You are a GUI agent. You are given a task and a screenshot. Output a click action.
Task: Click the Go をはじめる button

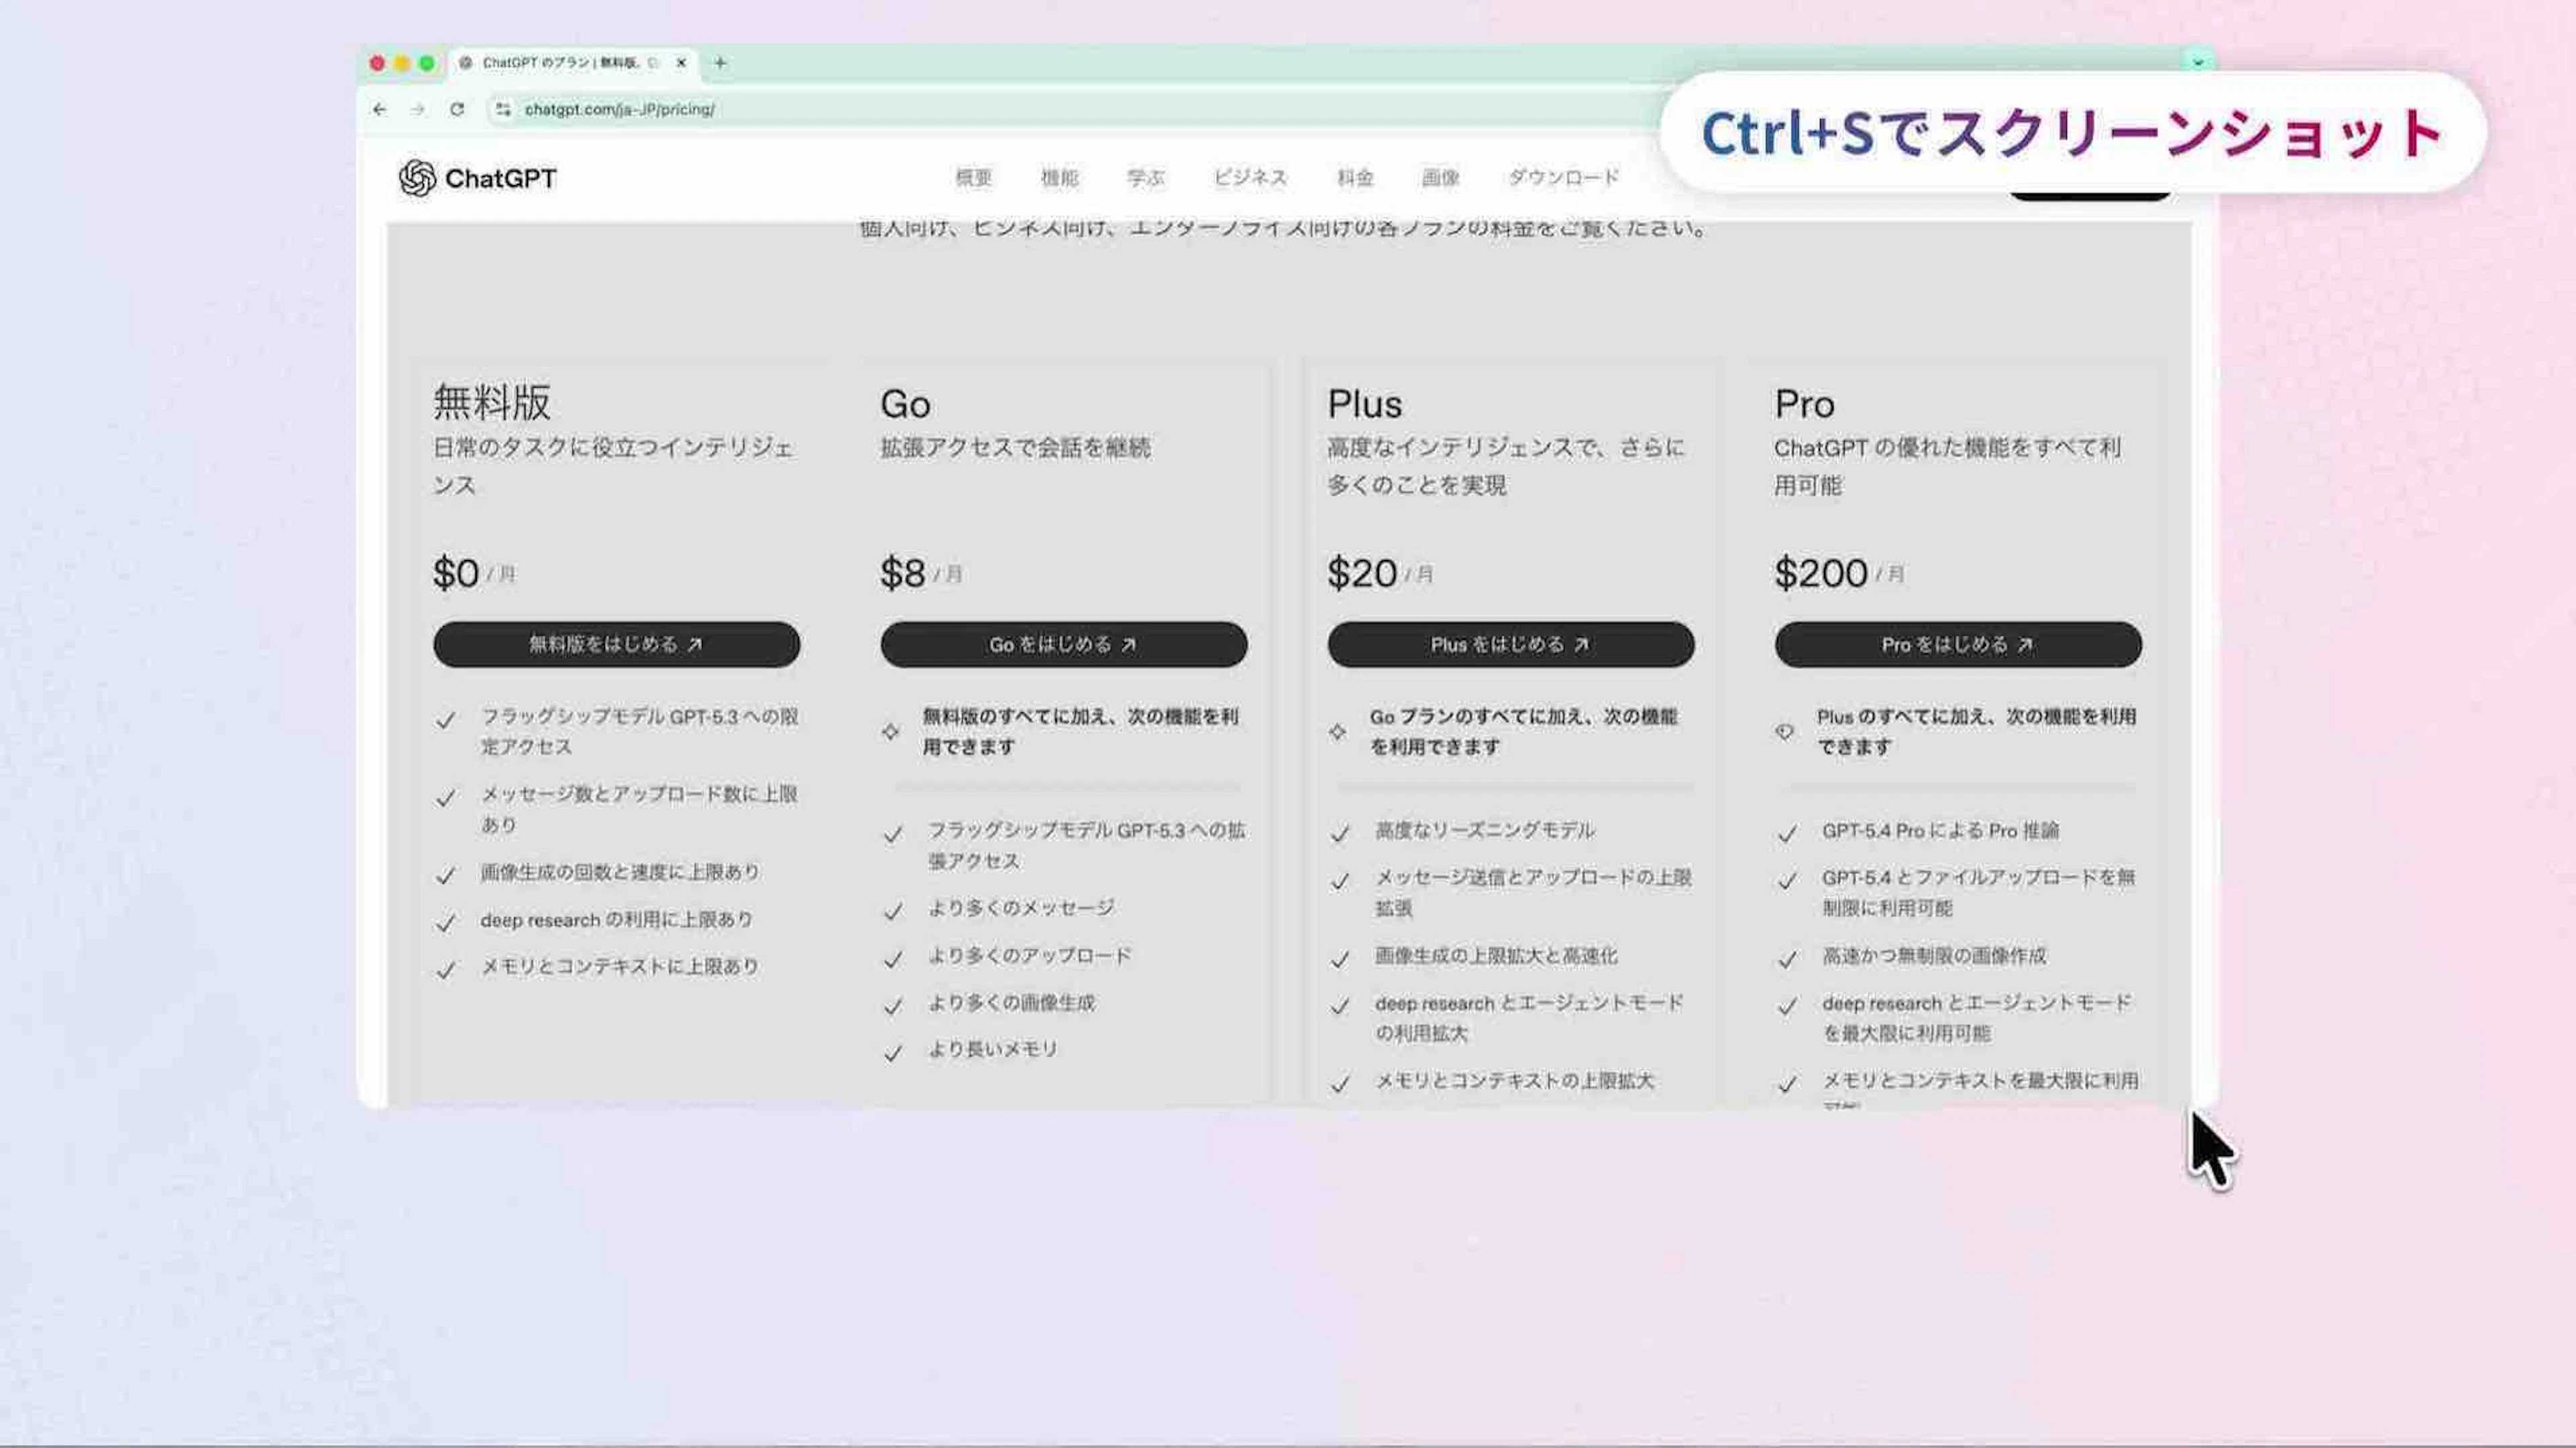(x=1063, y=645)
